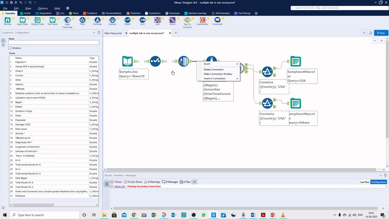Click the Configuration button in Results

(x=379, y=182)
